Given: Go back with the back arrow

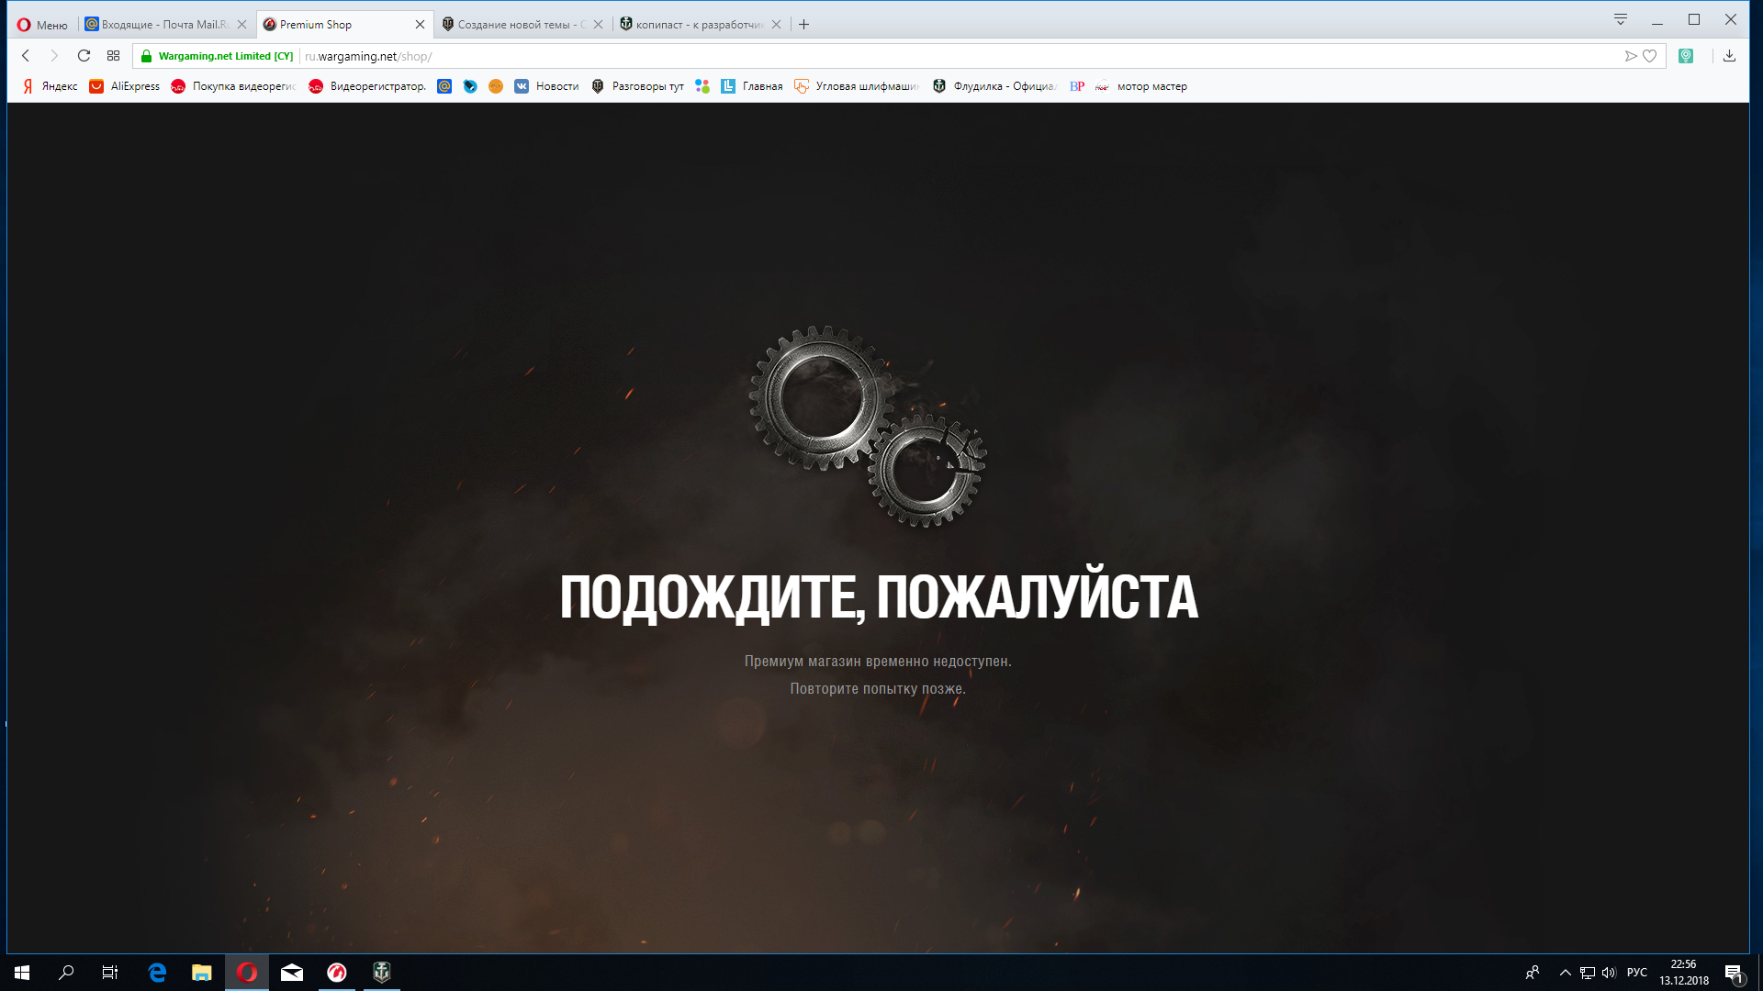Looking at the screenshot, I should coord(26,56).
